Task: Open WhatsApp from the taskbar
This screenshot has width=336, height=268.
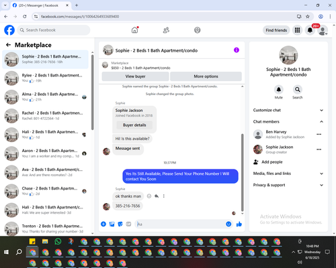Action: pyautogui.click(x=58, y=241)
